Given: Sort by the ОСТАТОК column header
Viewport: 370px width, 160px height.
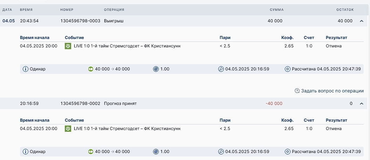Looking at the screenshot, I should 345,10.
